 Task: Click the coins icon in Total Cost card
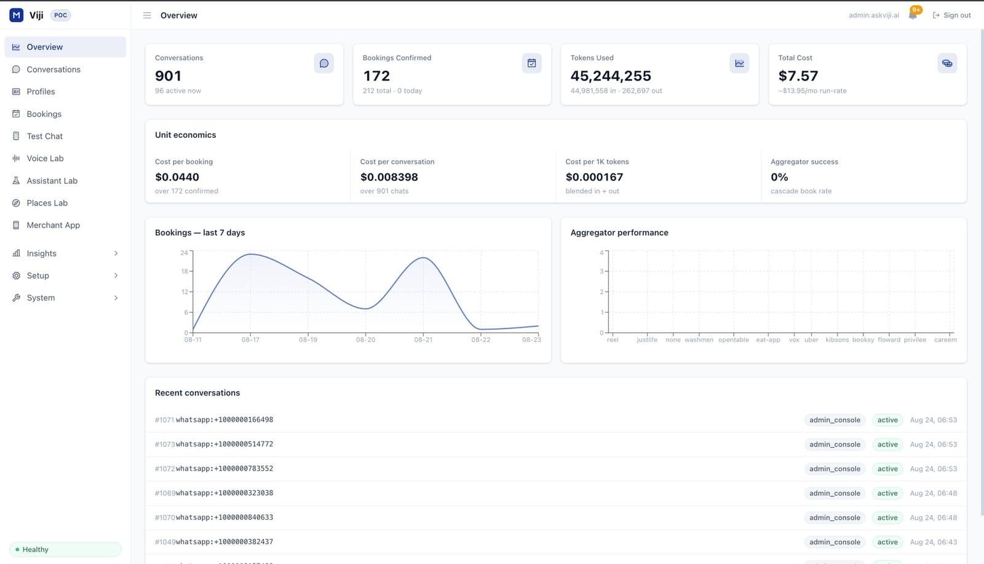pos(947,63)
